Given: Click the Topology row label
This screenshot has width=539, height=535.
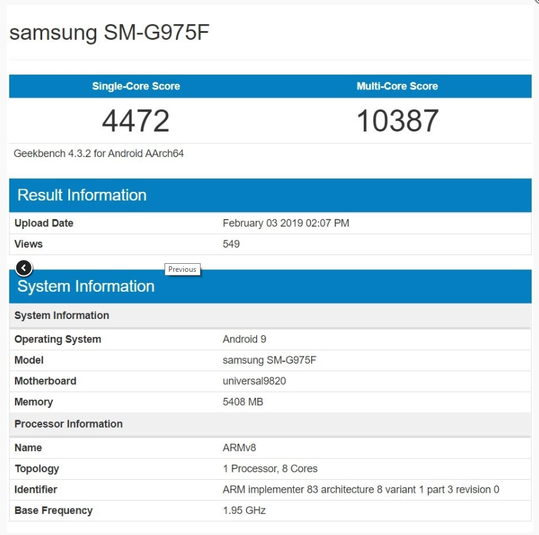Looking at the screenshot, I should click(37, 469).
